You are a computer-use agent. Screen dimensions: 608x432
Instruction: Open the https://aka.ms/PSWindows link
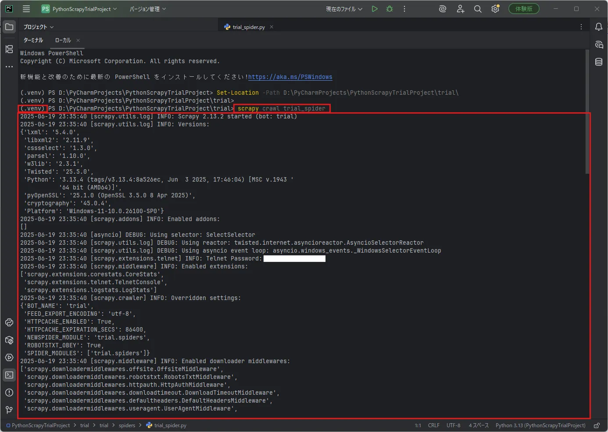click(290, 77)
